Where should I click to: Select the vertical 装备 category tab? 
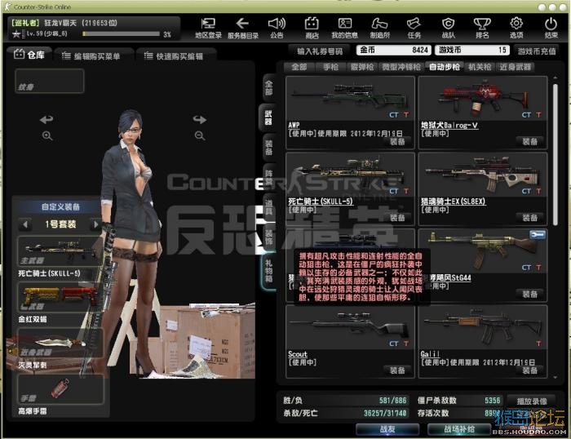pyautogui.click(x=268, y=148)
